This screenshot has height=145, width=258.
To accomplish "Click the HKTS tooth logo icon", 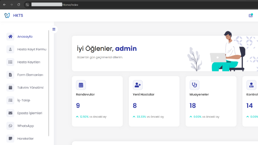I will pos(7,16).
